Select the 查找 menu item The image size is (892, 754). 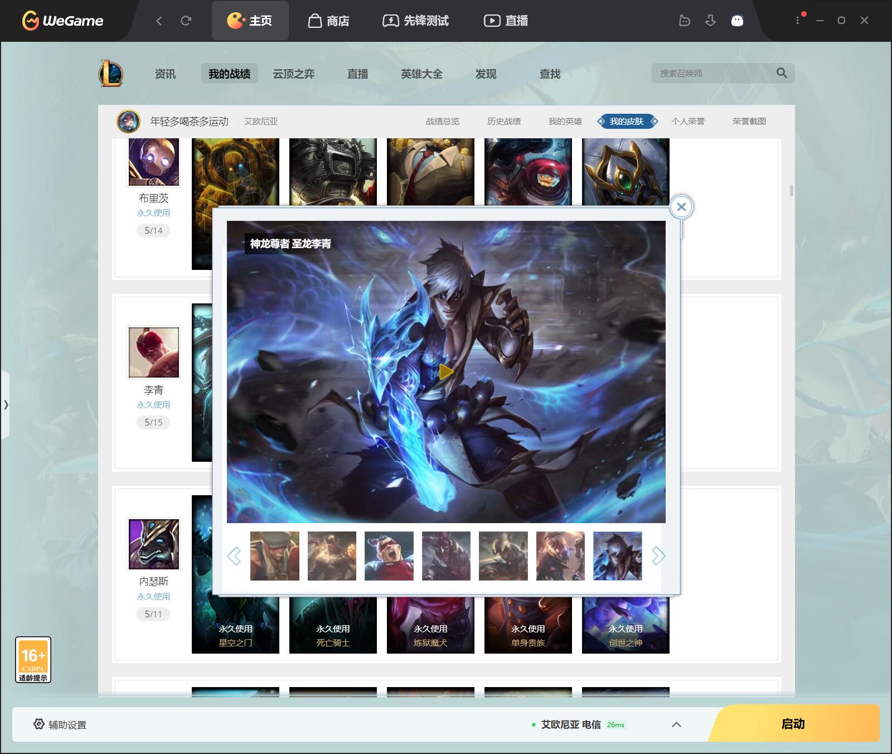coord(550,74)
